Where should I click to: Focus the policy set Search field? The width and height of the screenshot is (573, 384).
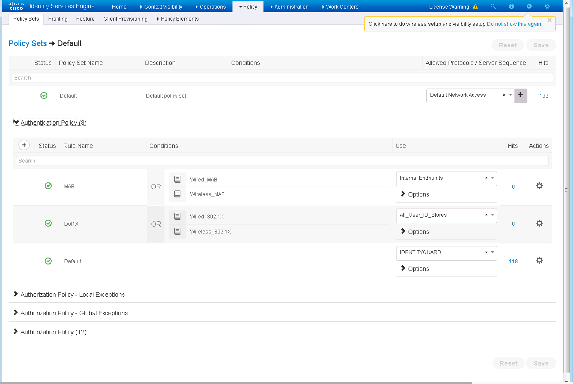pyautogui.click(x=282, y=78)
